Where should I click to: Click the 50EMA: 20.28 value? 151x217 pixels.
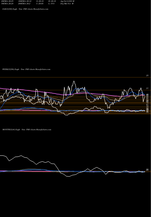(x=7, y=4)
